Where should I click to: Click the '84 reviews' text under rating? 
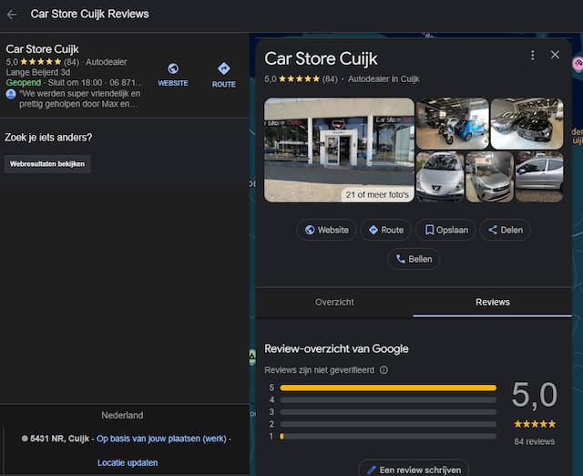(x=535, y=441)
